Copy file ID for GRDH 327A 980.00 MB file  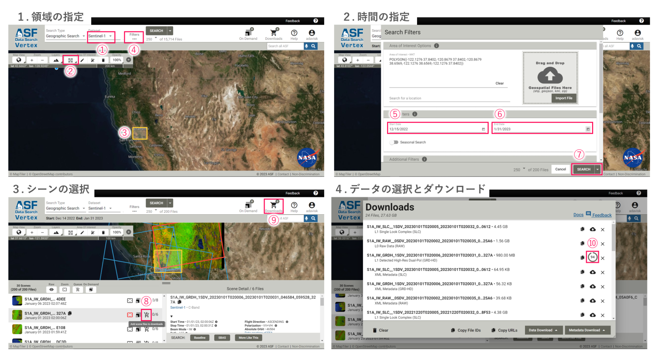(582, 258)
